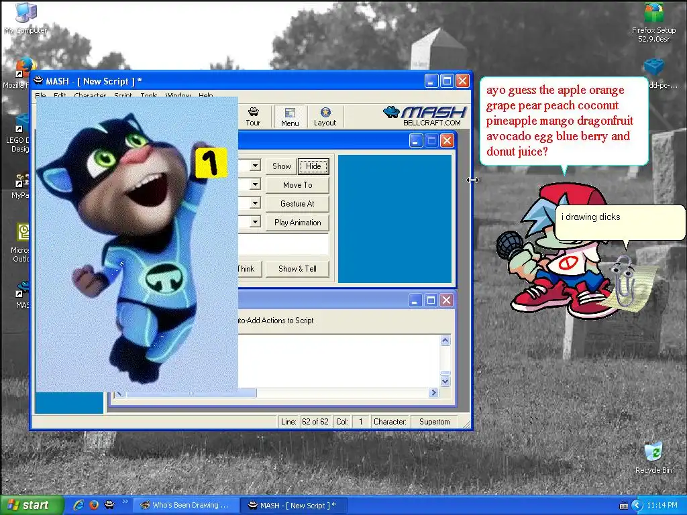
Task: Click the script scrollbar down arrow
Action: 445,381
